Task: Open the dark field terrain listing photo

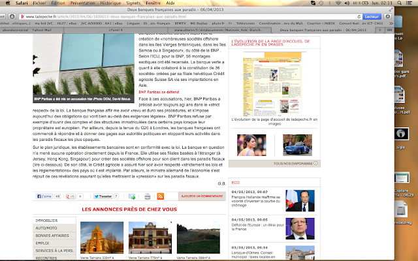Action: tap(199, 238)
